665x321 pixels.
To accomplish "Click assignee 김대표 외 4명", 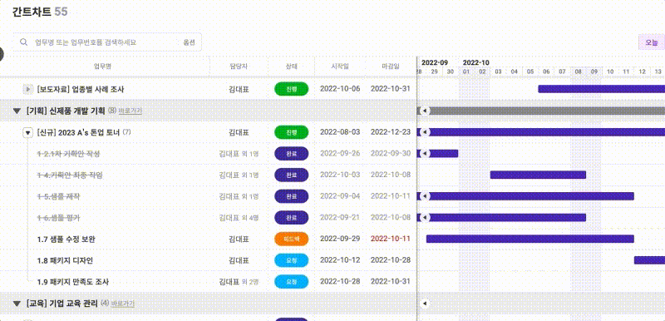I will pyautogui.click(x=239, y=218).
